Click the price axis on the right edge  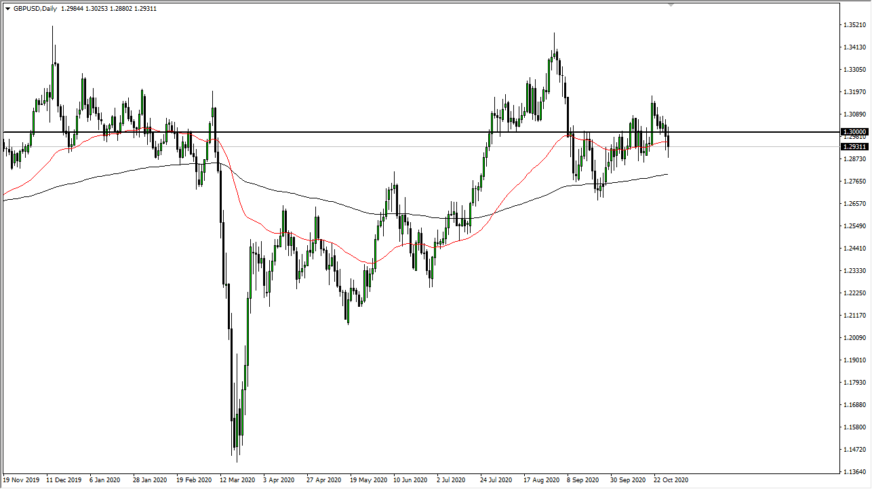click(x=852, y=271)
